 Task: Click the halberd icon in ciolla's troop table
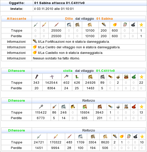tap(52, 77)
